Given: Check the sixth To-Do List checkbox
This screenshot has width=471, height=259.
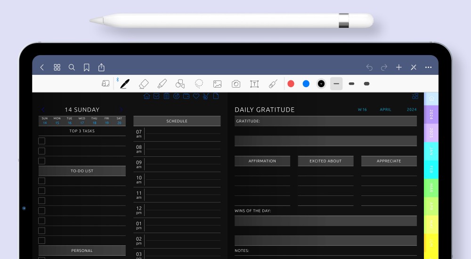Looking at the screenshot, I should click(42, 231).
